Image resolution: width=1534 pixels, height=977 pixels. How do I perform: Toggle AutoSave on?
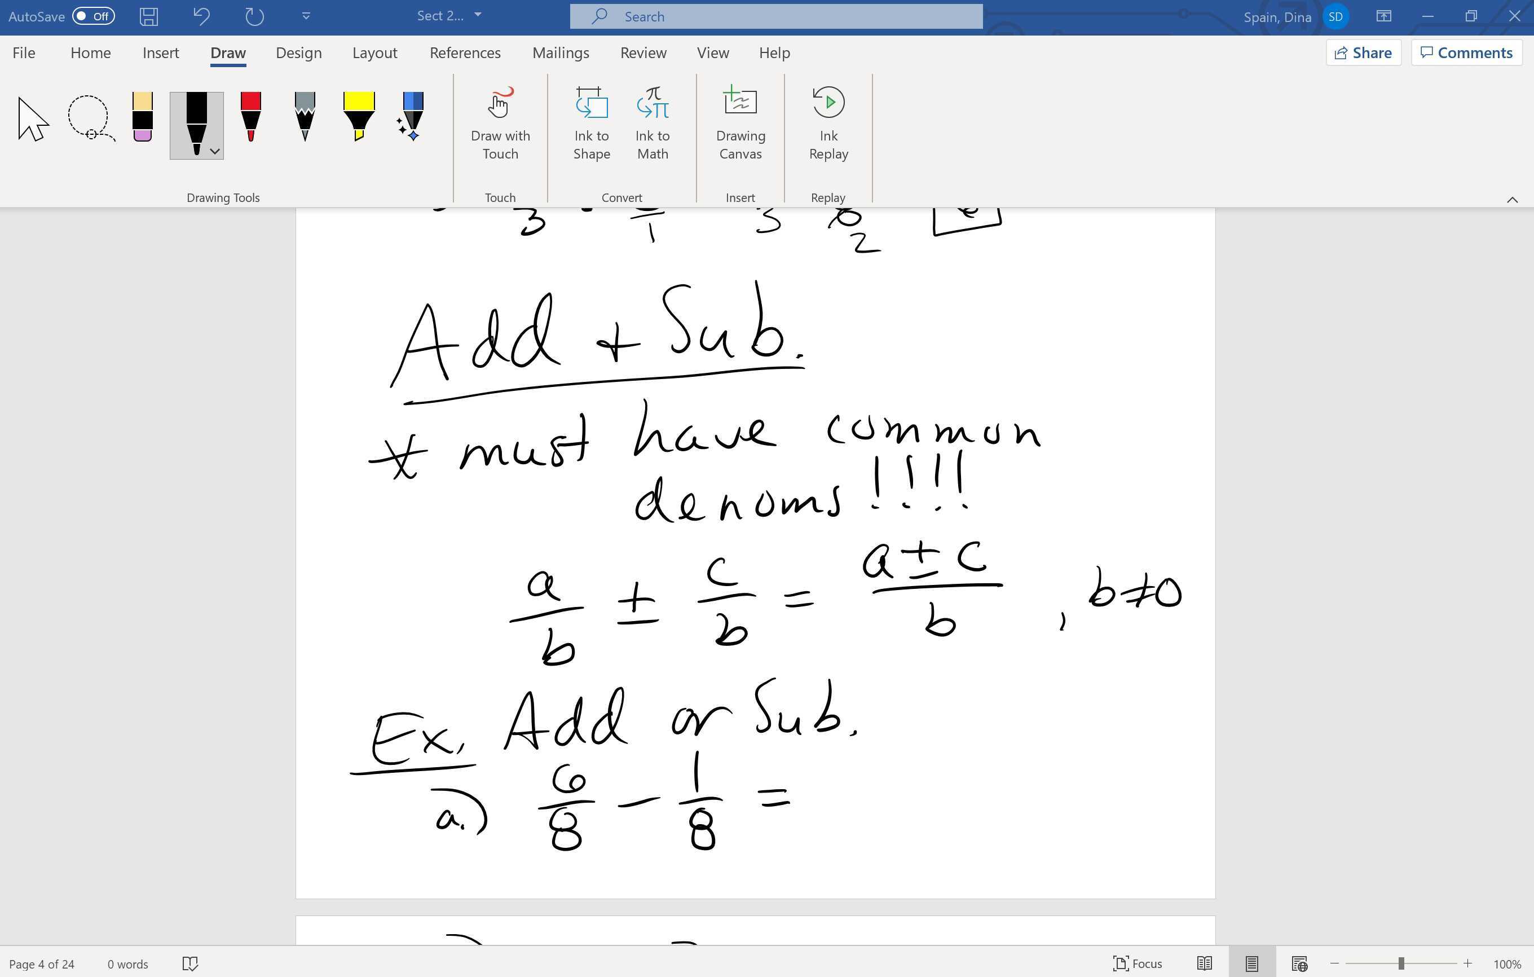tap(93, 16)
